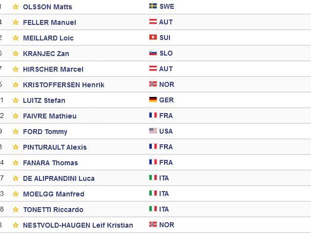This screenshot has height=233, width=311.
Task: Toggle favorite star next to FELLER Manuel
Action: 16,22
